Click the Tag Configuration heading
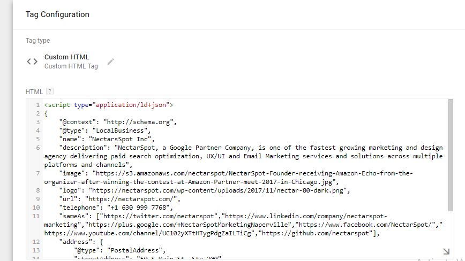The height and width of the screenshot is (261, 465). (57, 14)
